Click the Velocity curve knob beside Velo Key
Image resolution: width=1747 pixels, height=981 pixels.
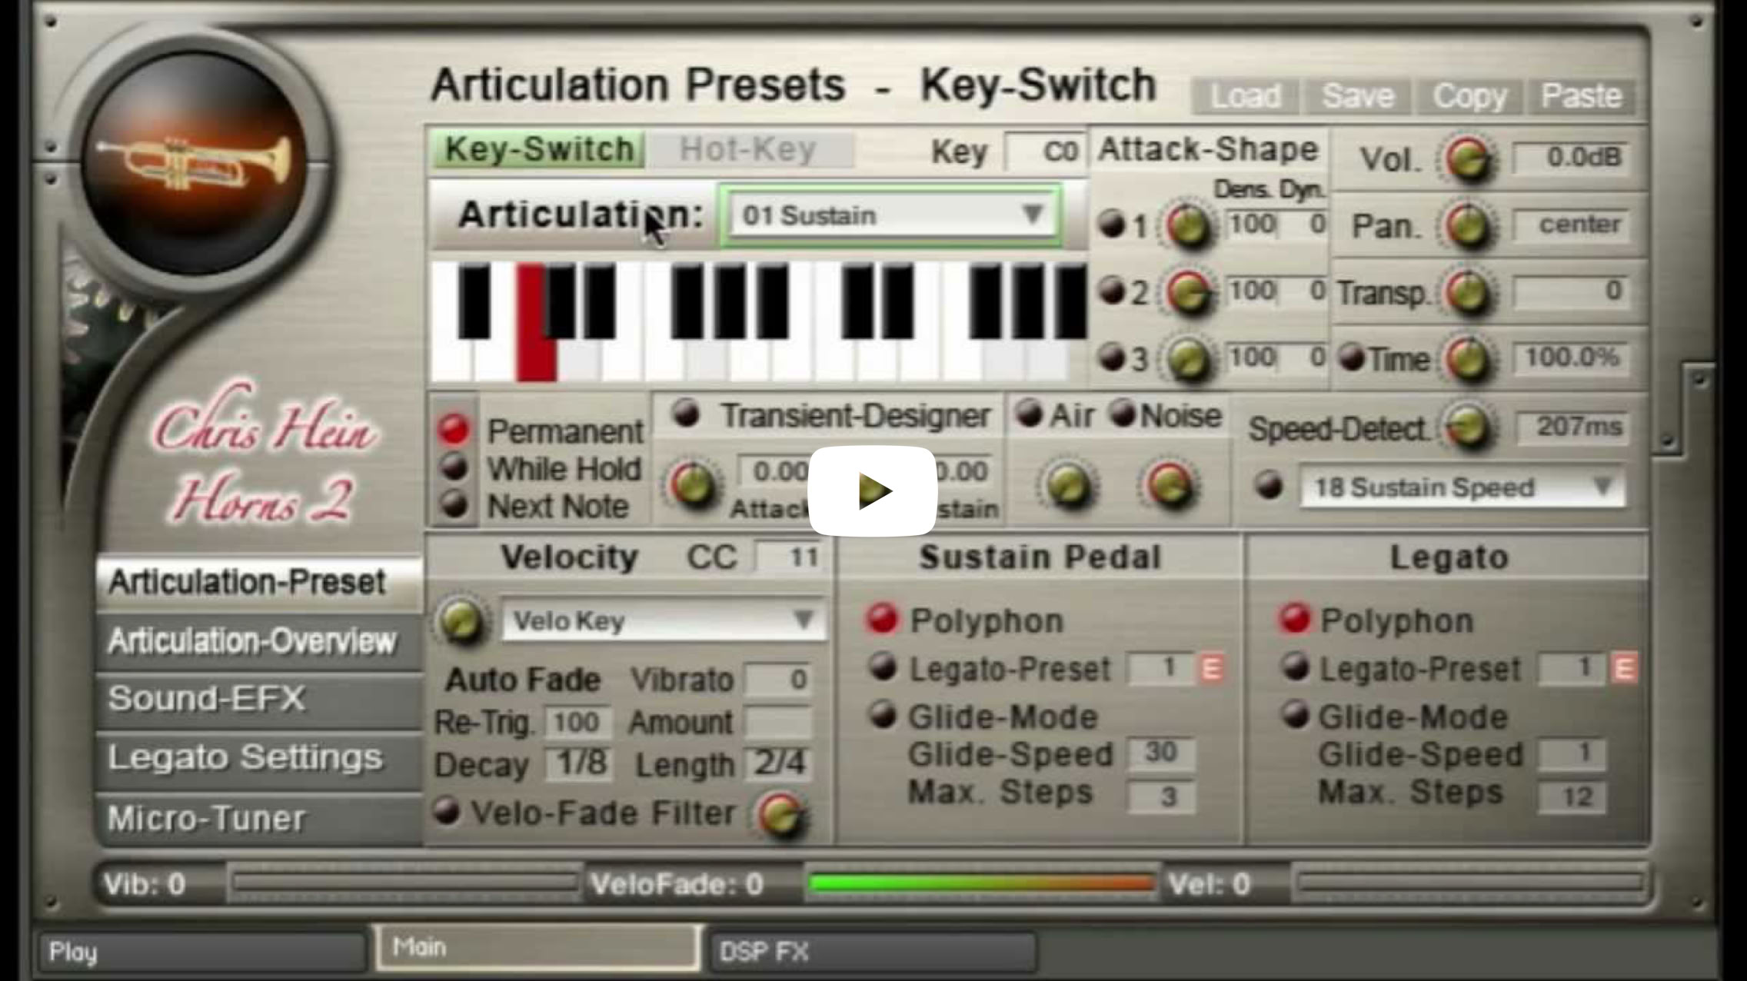(x=461, y=621)
